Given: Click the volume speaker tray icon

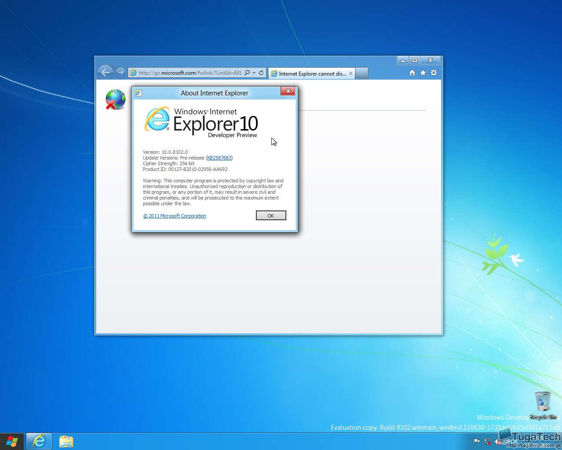Looking at the screenshot, I should pos(497,442).
